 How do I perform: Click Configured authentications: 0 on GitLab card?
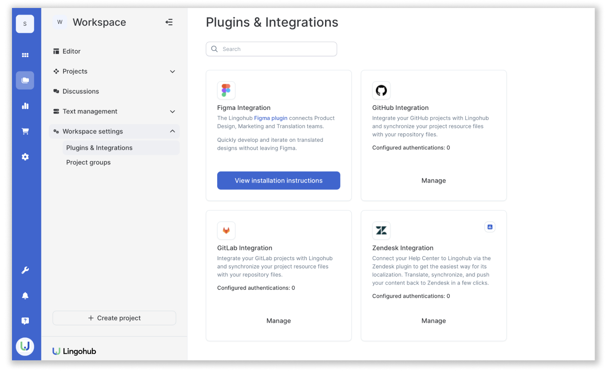coord(256,288)
